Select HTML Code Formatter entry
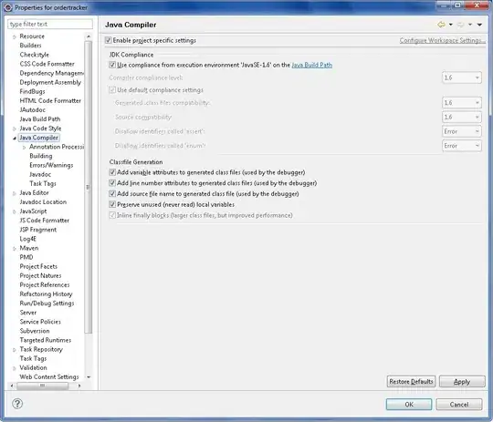Image resolution: width=493 pixels, height=422 pixels. coord(50,101)
